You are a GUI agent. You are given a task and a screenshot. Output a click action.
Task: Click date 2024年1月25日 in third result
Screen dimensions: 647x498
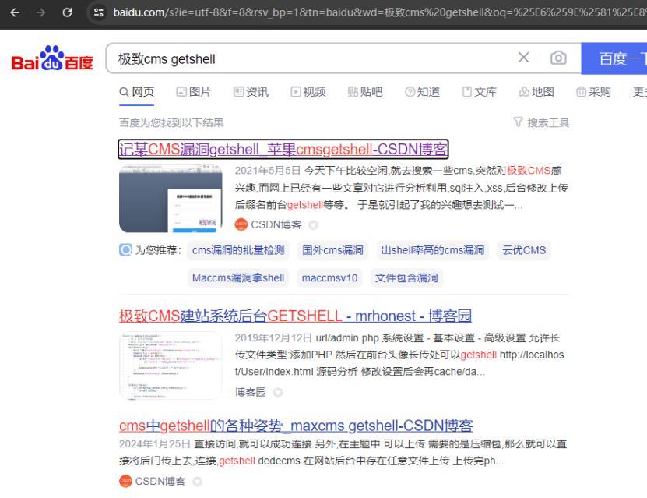click(x=155, y=444)
